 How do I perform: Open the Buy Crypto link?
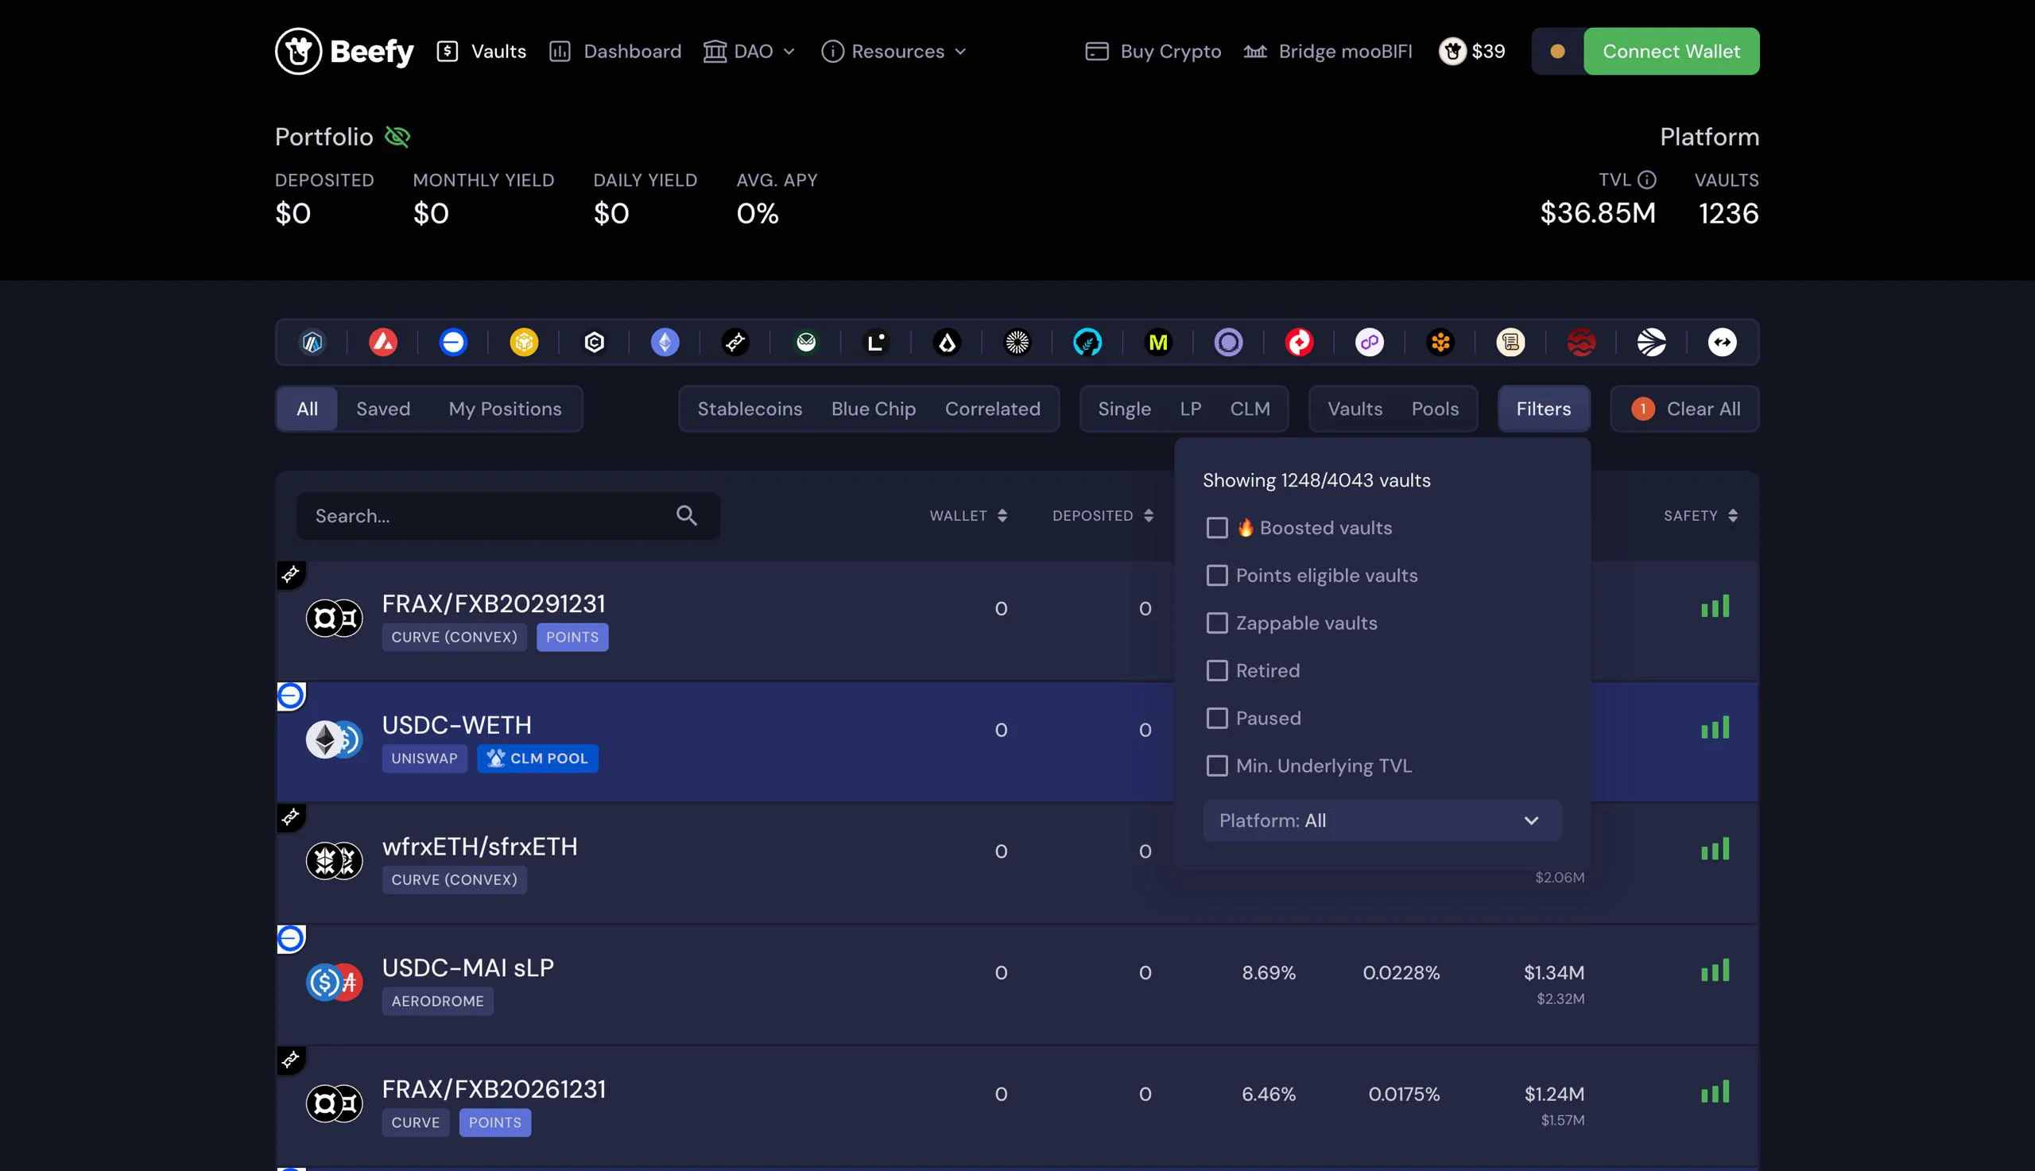point(1153,52)
